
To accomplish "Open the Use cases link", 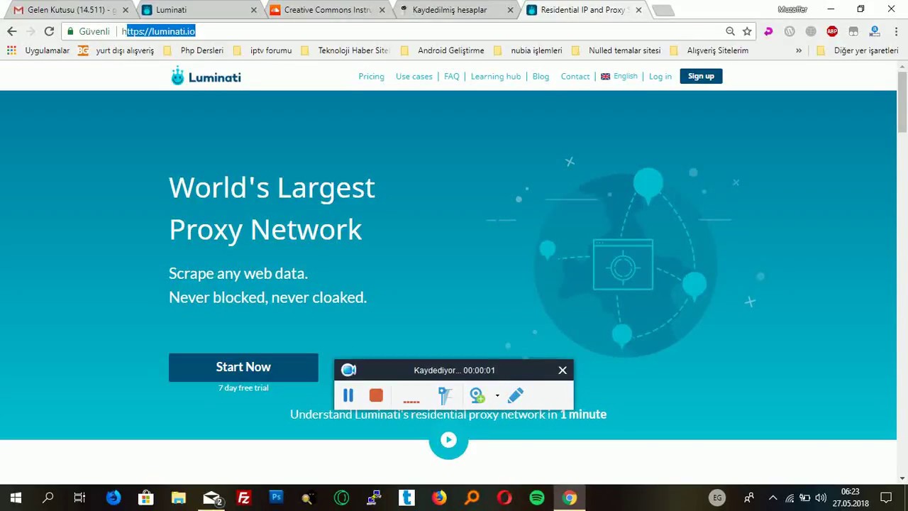I will [414, 76].
